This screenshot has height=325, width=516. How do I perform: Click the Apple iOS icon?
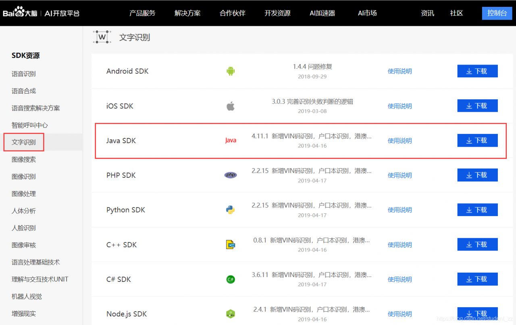tap(231, 106)
